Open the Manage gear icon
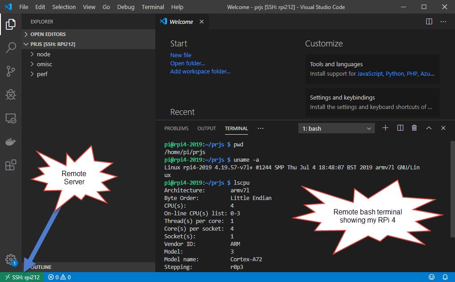 (11, 259)
